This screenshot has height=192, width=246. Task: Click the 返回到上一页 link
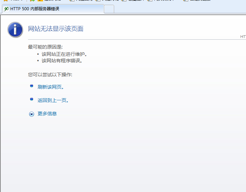[x=53, y=100]
